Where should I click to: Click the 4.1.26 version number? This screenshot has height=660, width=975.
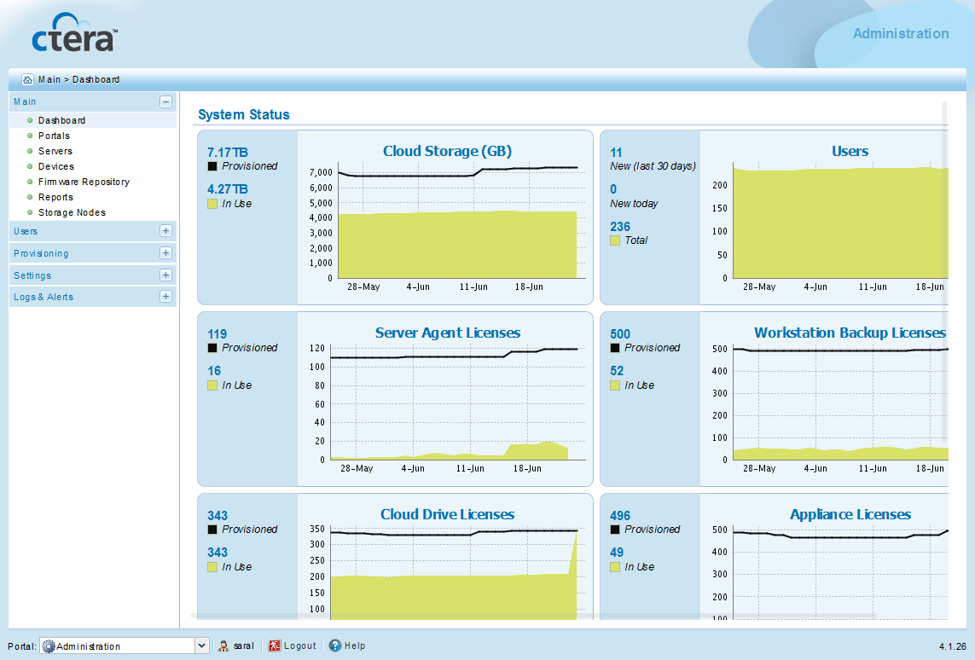point(953,646)
